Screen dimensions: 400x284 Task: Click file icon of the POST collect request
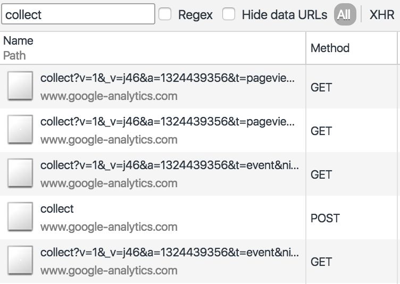pos(20,216)
